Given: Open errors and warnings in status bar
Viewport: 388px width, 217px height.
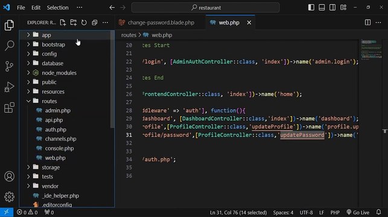Looking at the screenshot, I should tap(27, 212).
